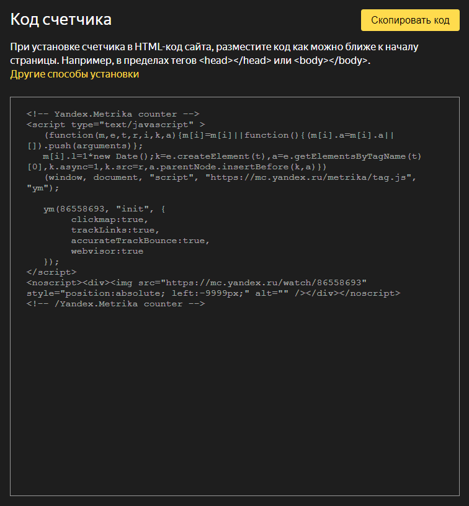Click the 'clickmap:true,' line
This screenshot has height=506, width=469.
[x=109, y=220]
